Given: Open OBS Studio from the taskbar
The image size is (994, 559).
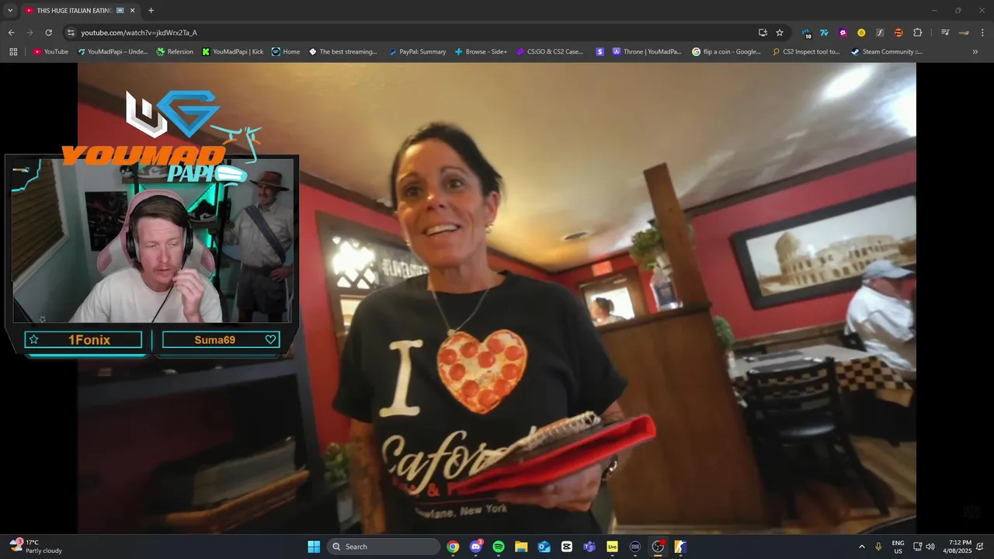Looking at the screenshot, I should tap(658, 547).
